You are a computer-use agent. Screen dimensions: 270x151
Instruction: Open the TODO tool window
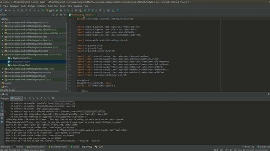[99, 147]
